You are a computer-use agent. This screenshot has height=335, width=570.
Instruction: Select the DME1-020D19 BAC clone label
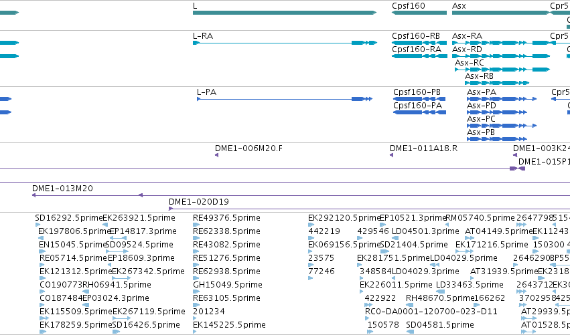(199, 202)
